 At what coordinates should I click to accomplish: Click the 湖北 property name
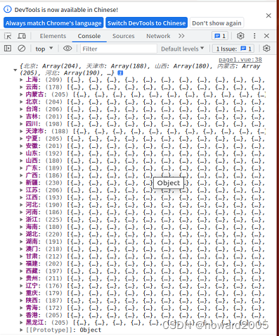pyautogui.click(x=32, y=235)
